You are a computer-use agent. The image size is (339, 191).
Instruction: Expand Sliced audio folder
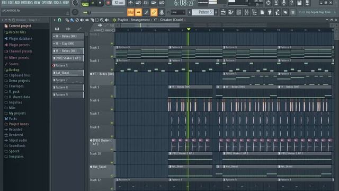17,140
